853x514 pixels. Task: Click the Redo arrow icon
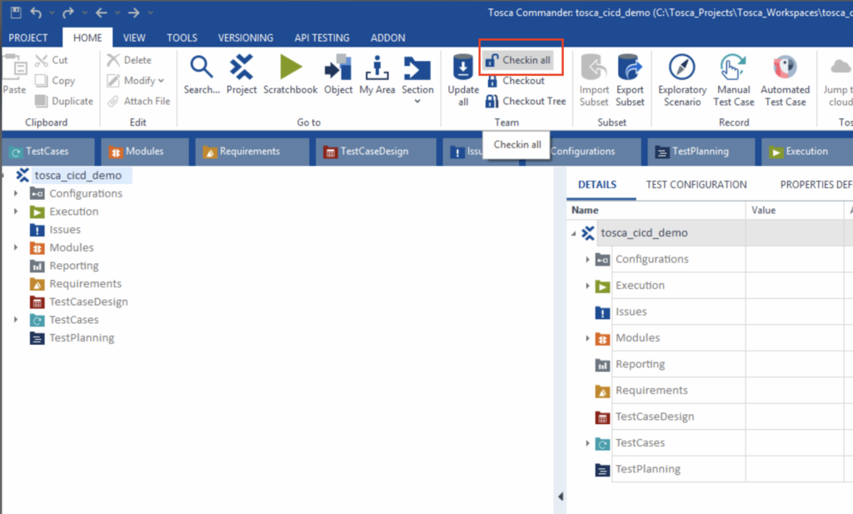coord(68,12)
